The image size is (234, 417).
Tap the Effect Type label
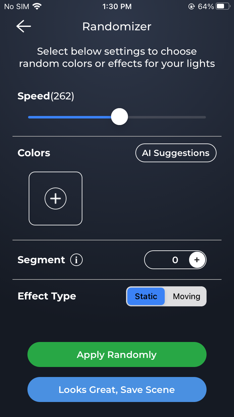pyautogui.click(x=47, y=296)
